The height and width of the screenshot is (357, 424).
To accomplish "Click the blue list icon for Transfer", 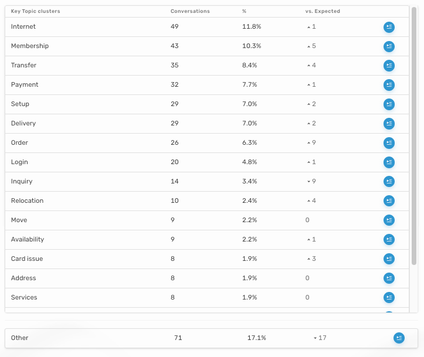I will [389, 66].
